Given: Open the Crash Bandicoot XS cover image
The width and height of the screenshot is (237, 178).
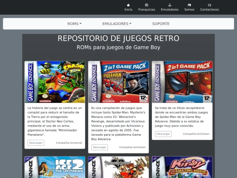Looking at the screenshot, I should [55, 82].
